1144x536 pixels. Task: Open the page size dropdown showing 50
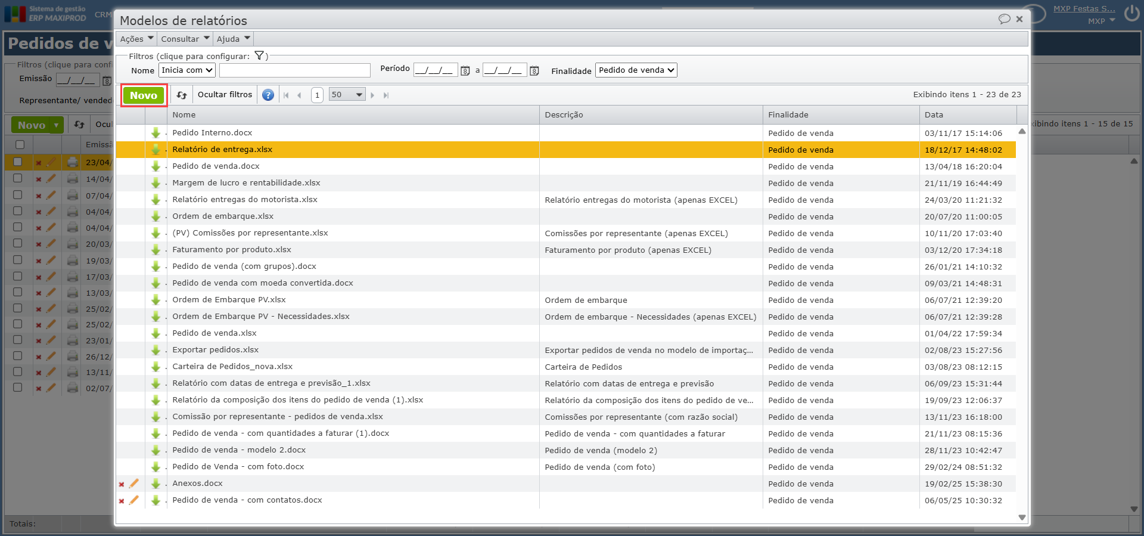click(347, 95)
